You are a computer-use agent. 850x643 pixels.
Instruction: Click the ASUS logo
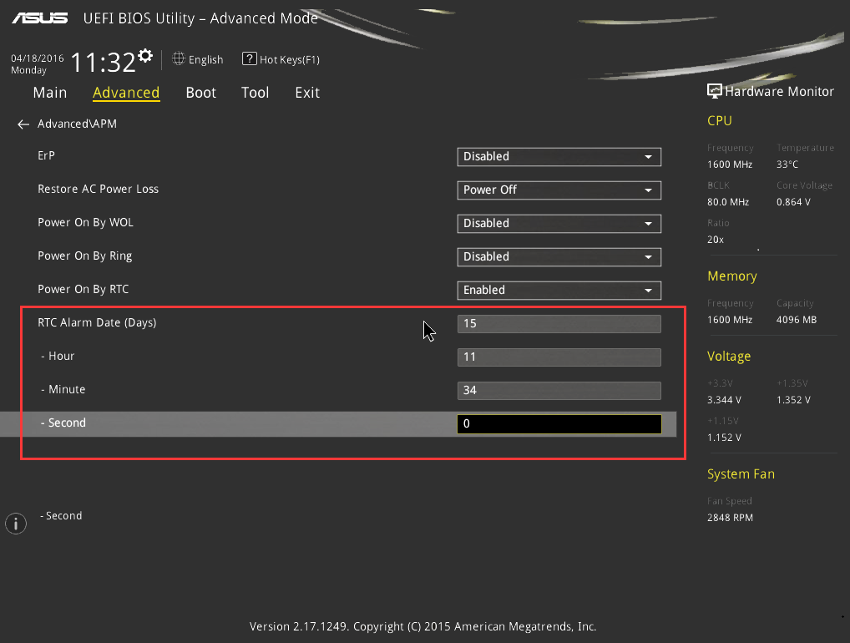click(40, 18)
